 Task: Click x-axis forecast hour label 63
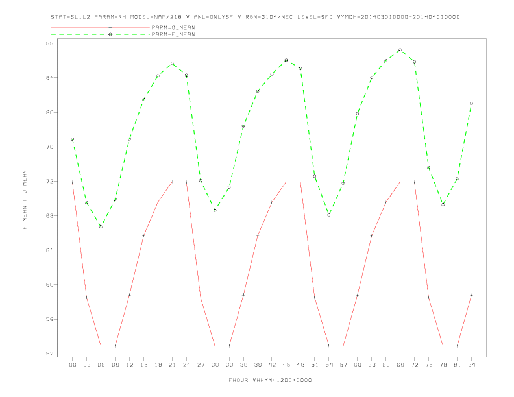(x=372, y=365)
